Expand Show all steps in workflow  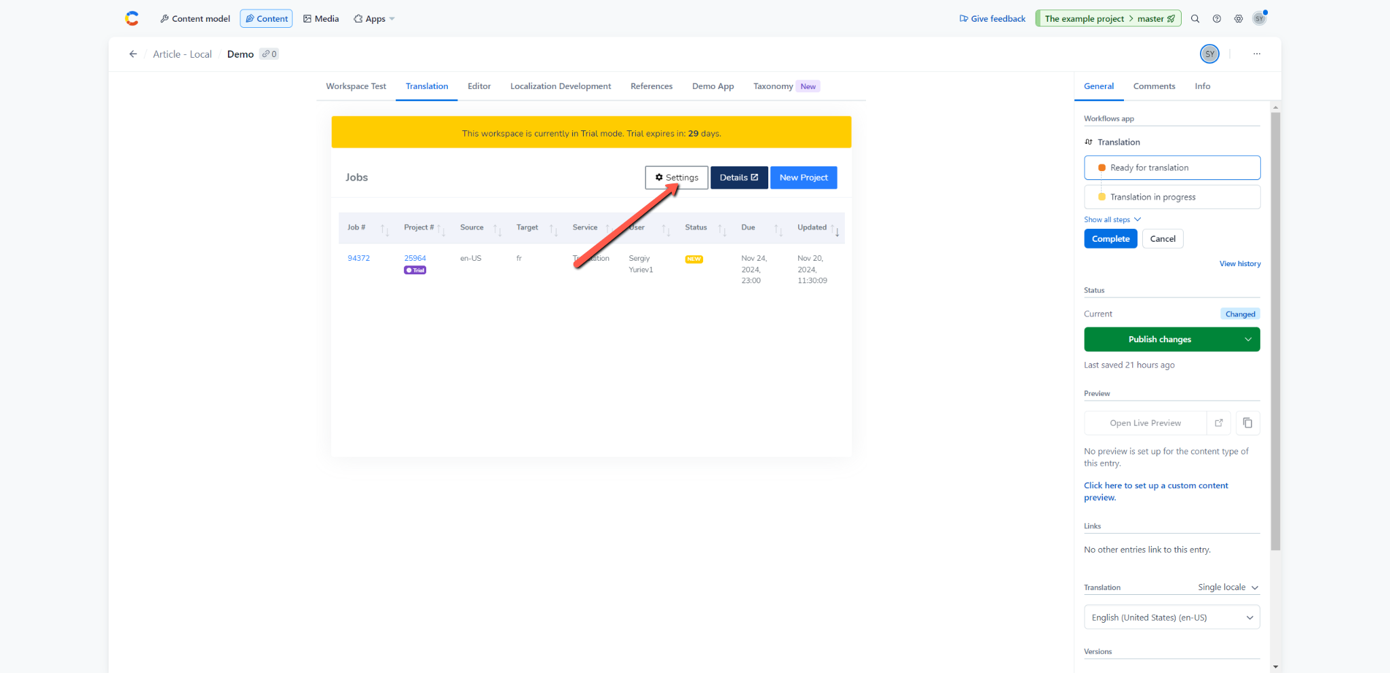(x=1112, y=219)
